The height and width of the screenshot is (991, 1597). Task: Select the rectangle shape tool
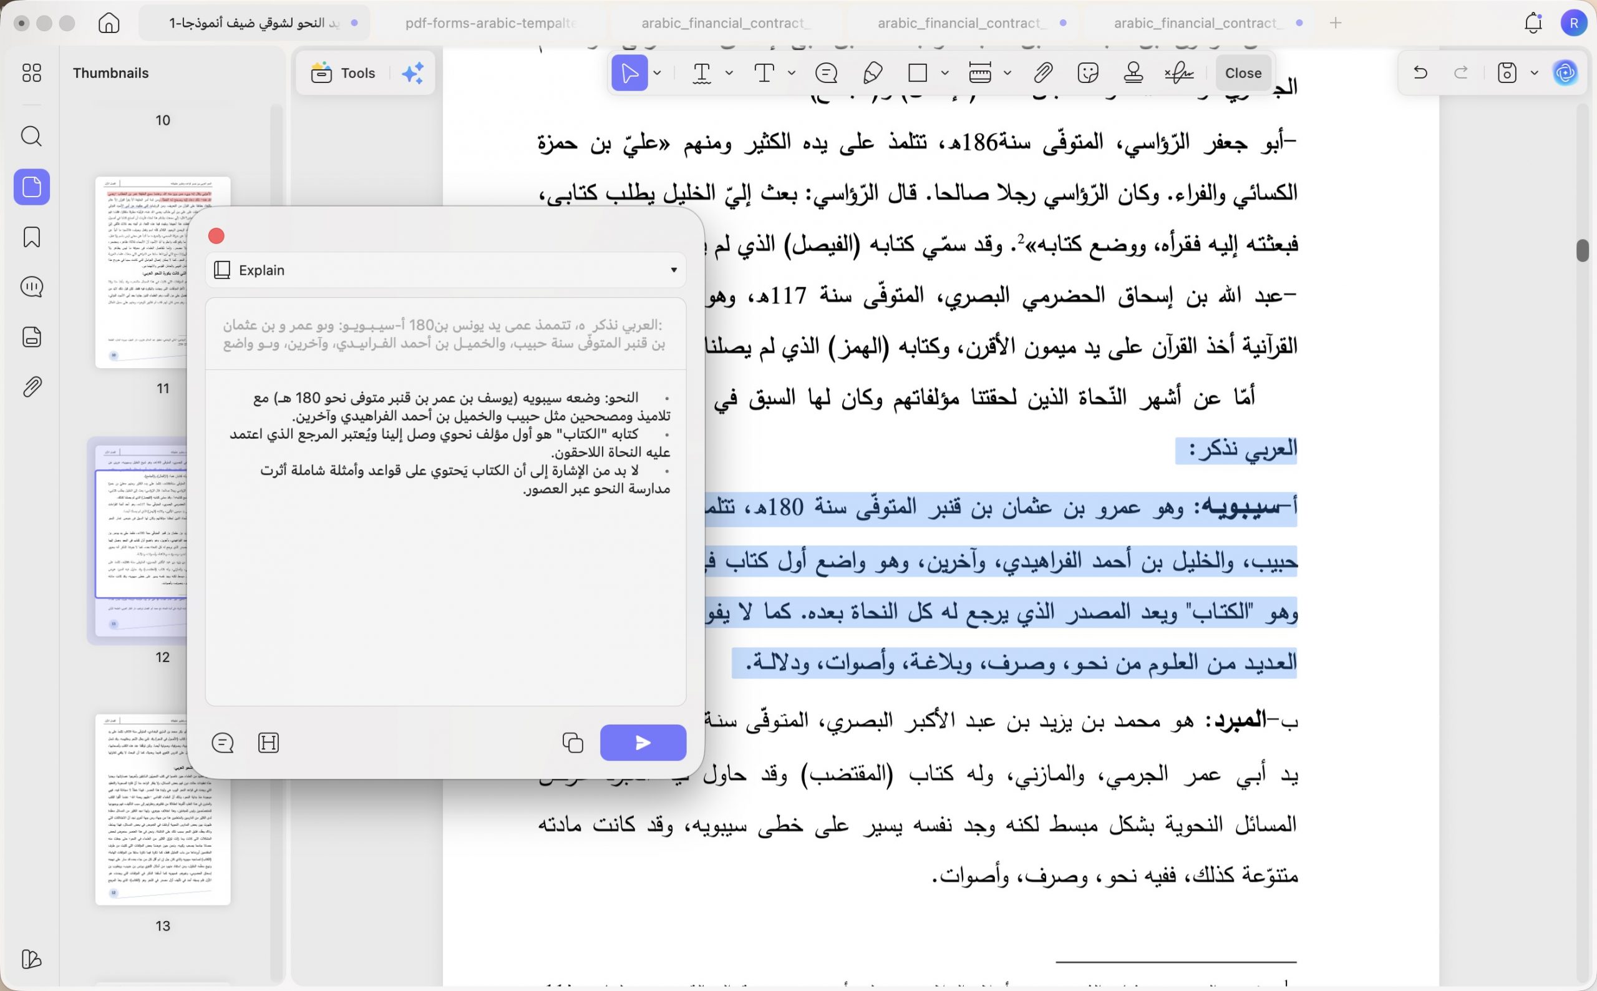pos(918,73)
